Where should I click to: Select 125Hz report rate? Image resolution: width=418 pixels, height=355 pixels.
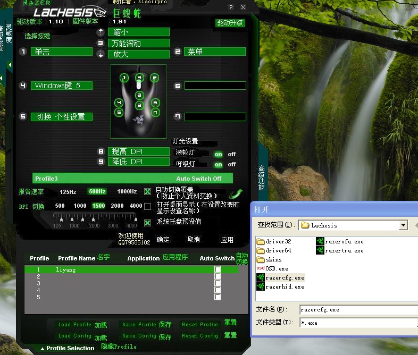click(68, 192)
